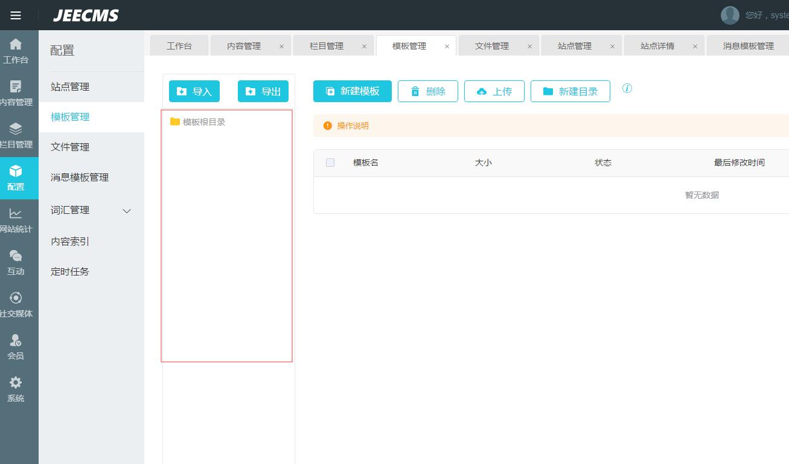
Task: Select the 模板根目录 folder node
Action: (203, 122)
